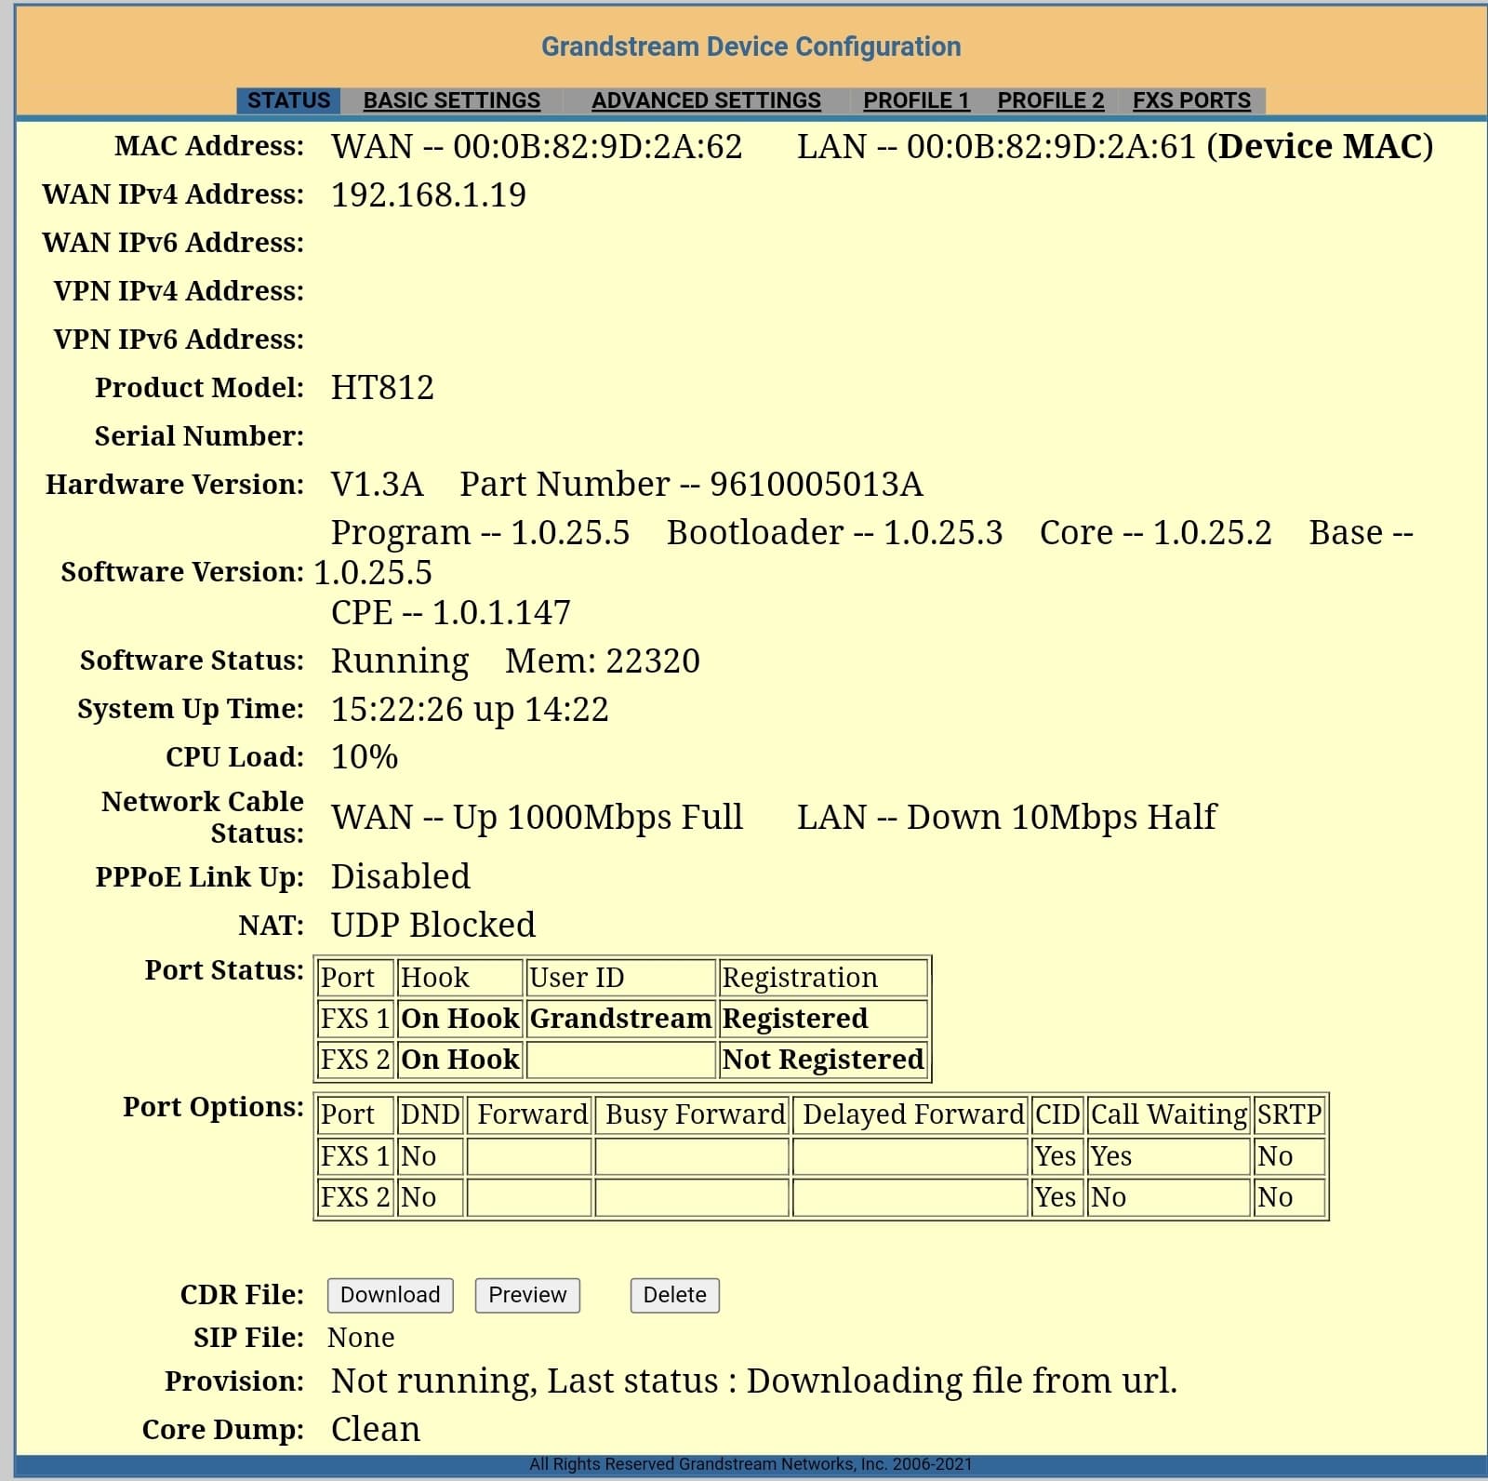This screenshot has width=1488, height=1481.
Task: Click FXS 1 On Hook cell
Action: coord(460,1019)
